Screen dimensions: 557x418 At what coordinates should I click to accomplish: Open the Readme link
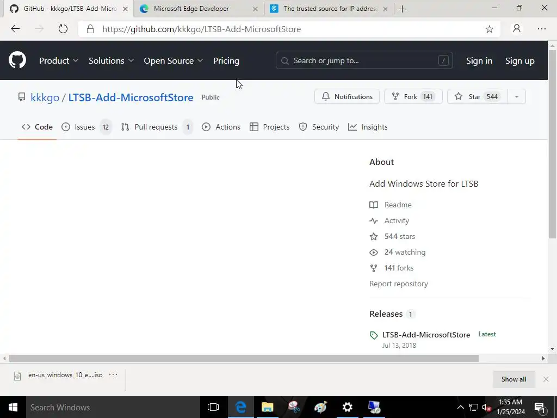coord(398,205)
